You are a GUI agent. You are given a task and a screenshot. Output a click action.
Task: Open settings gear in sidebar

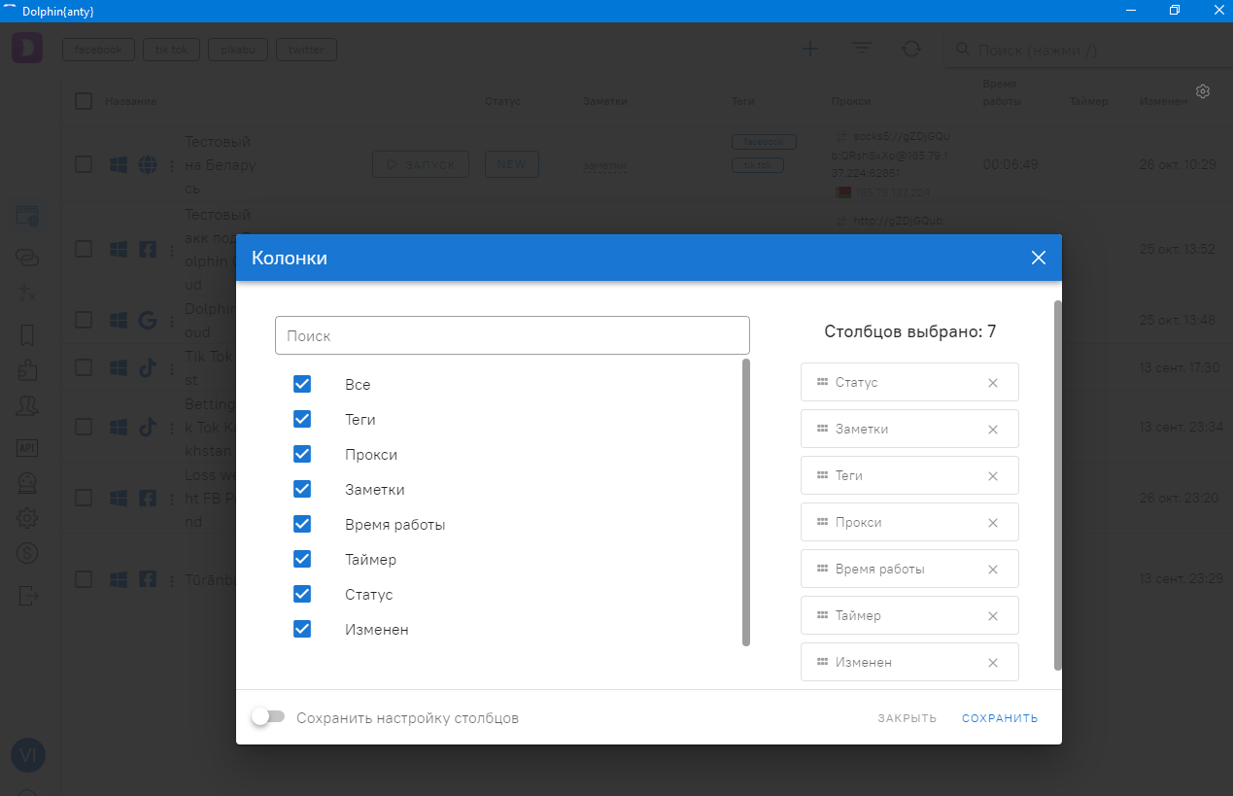(x=27, y=518)
